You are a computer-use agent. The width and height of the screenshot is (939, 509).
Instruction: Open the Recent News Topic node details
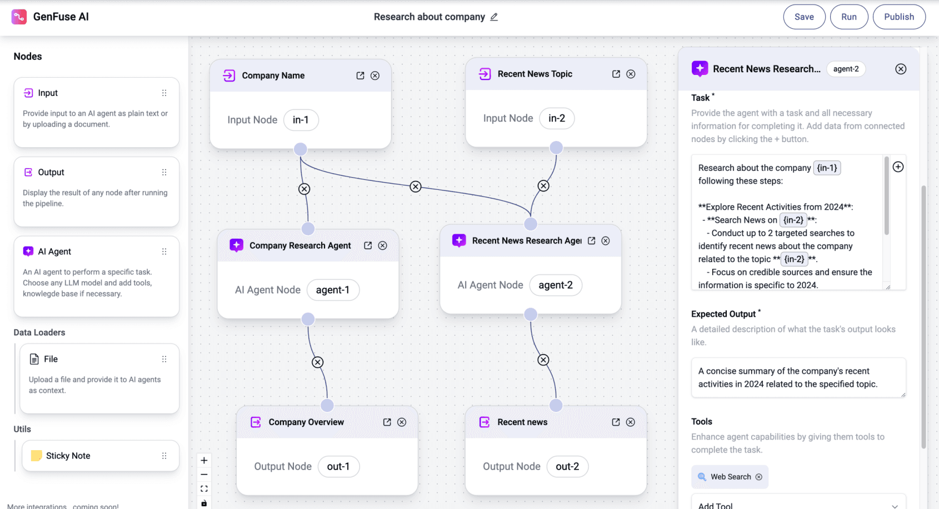click(x=616, y=74)
